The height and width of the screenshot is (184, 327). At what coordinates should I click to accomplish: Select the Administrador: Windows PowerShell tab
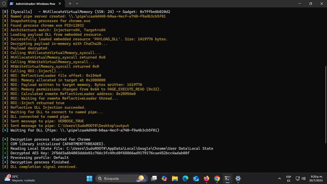pyautogui.click(x=36, y=4)
